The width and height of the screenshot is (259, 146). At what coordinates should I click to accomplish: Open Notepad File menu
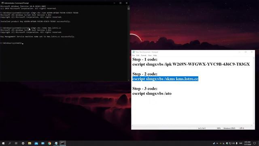[x=134, y=56]
